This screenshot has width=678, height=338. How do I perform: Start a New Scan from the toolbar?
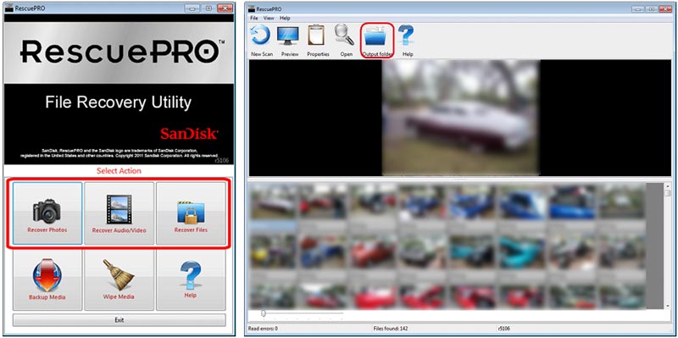point(261,40)
